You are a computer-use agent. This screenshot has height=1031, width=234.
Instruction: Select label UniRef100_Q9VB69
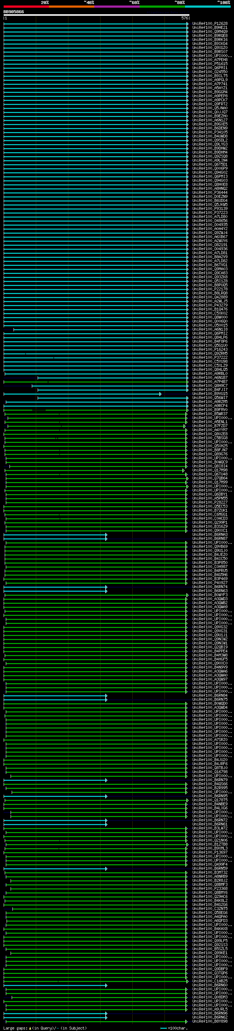tap(210, 547)
